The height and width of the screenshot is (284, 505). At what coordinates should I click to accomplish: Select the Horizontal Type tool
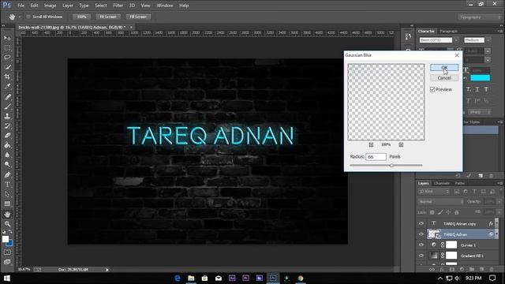tap(7, 185)
